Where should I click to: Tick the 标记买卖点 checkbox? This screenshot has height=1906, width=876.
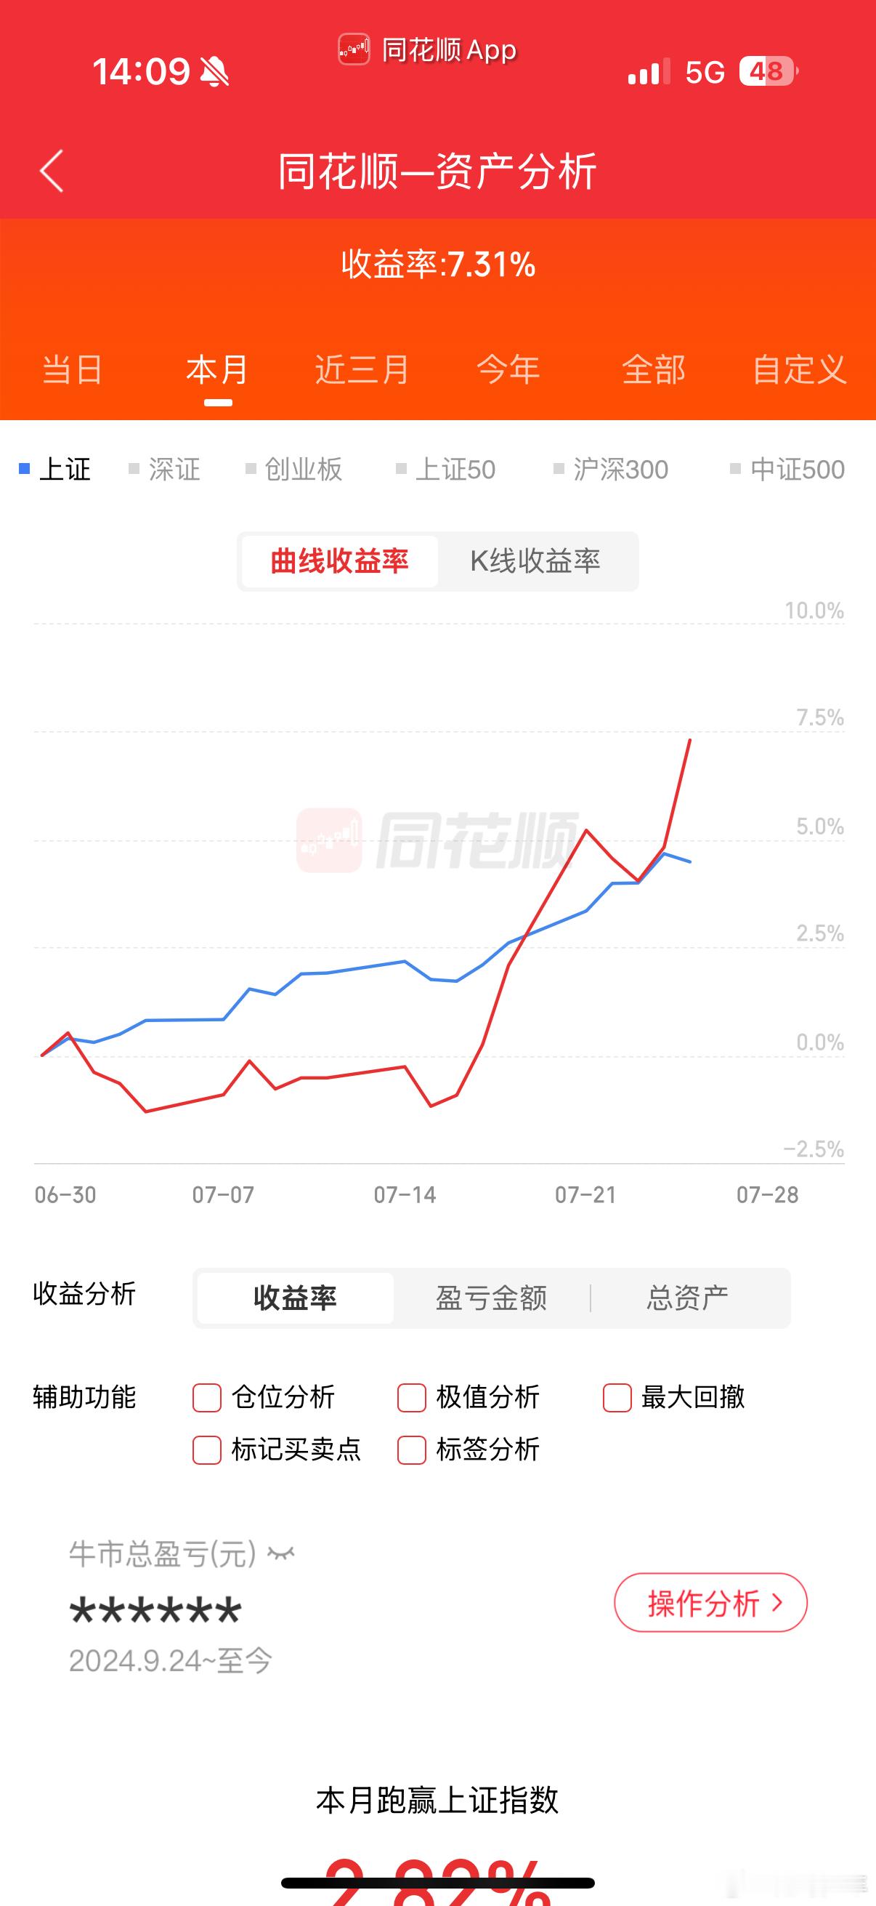pyautogui.click(x=207, y=1450)
